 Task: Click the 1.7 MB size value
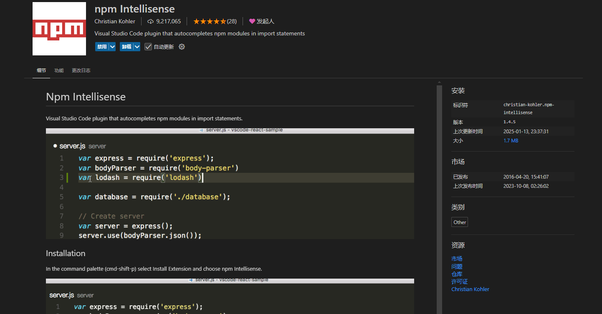coord(511,141)
